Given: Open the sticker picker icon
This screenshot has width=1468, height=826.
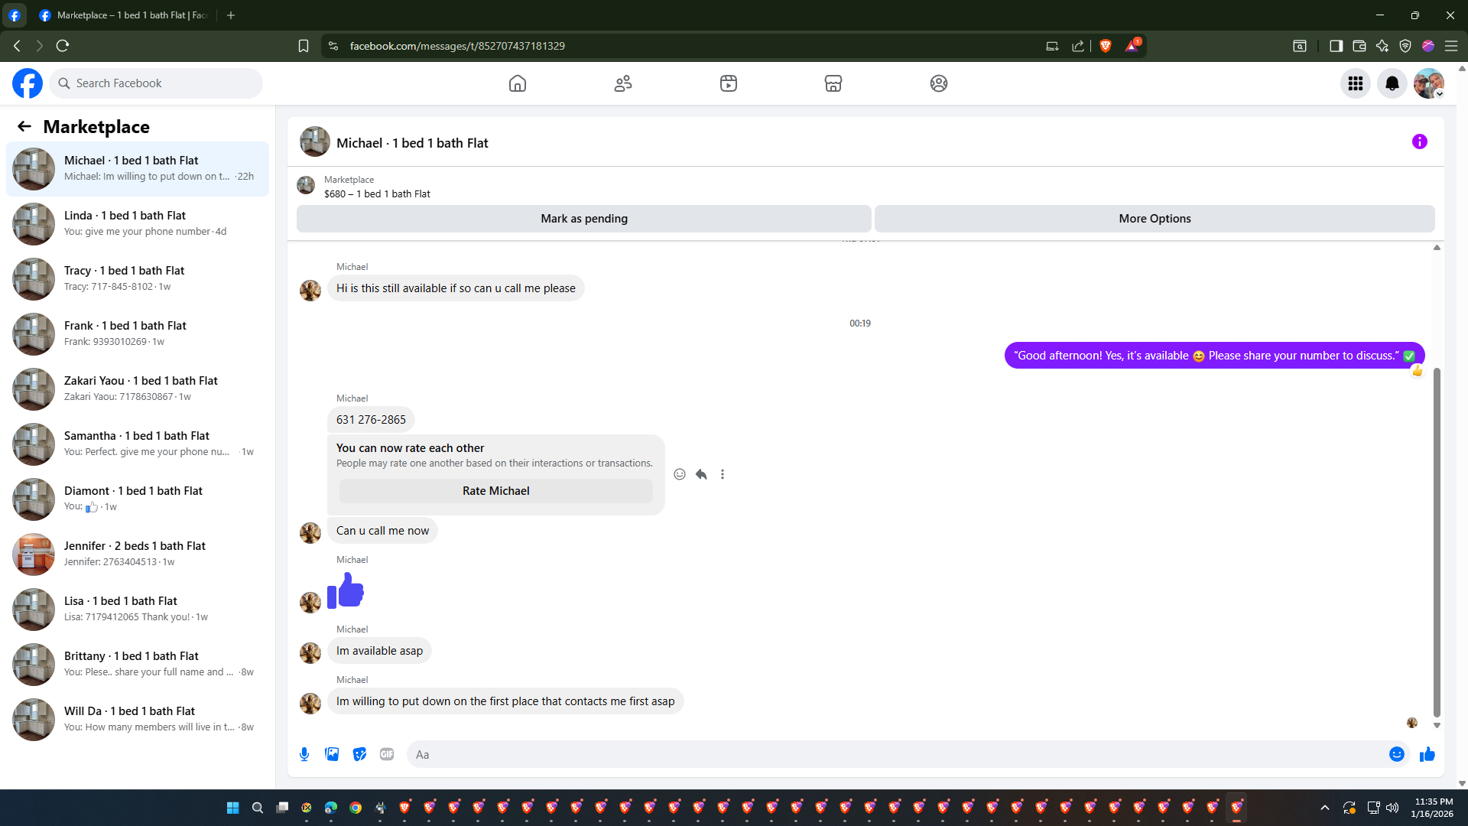Looking at the screenshot, I should (x=359, y=754).
